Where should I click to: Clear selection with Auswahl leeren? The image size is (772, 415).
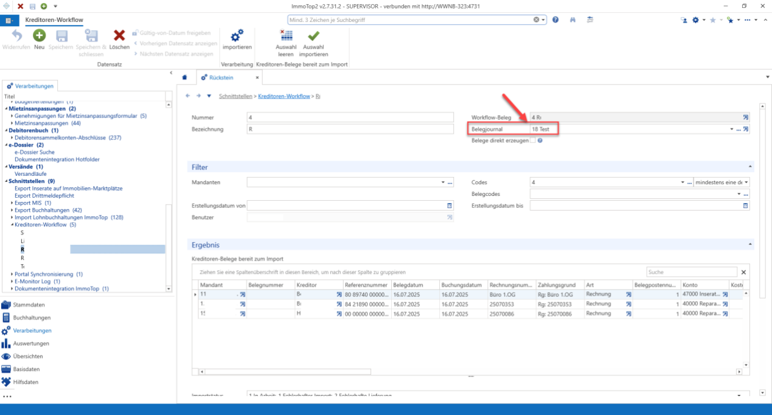(286, 43)
